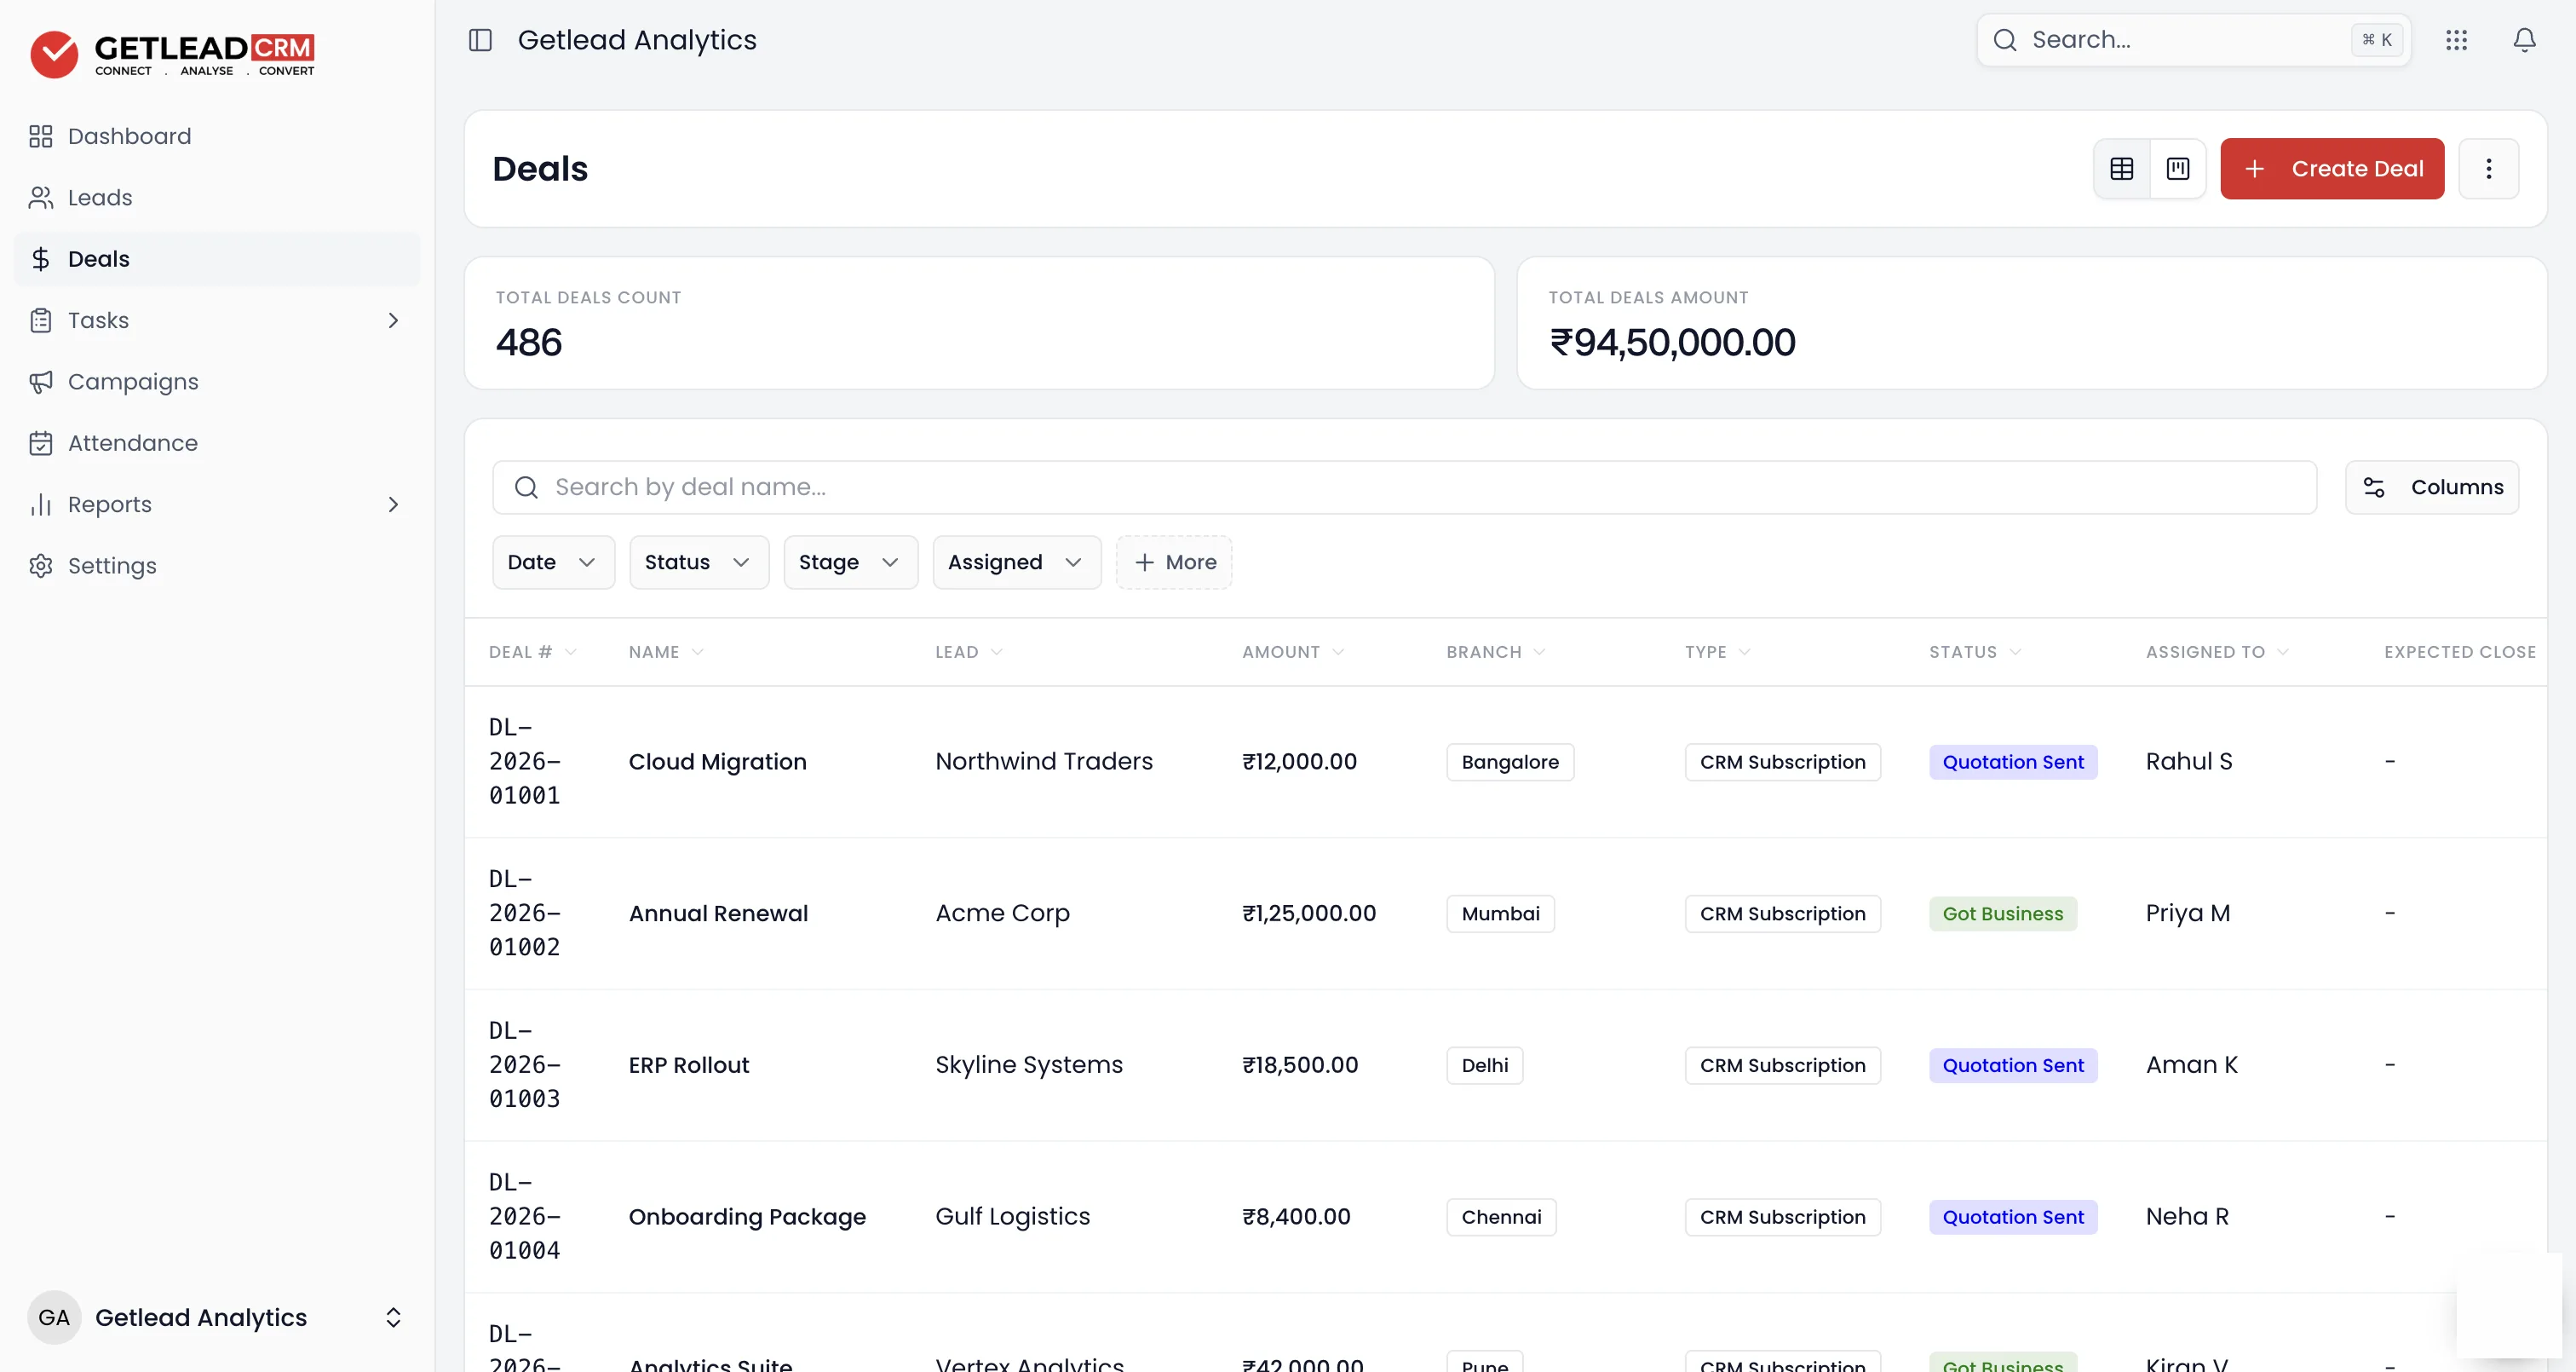Click the Gulf Logistics lead cell

click(1012, 1217)
